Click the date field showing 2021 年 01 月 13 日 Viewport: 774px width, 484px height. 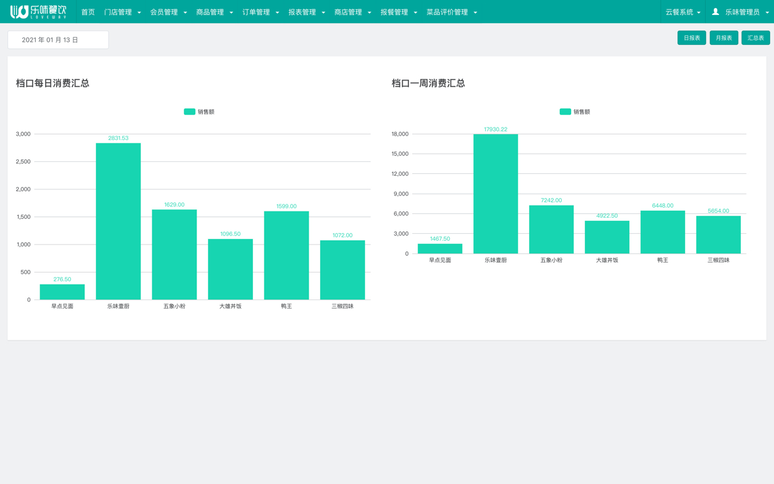(x=58, y=40)
